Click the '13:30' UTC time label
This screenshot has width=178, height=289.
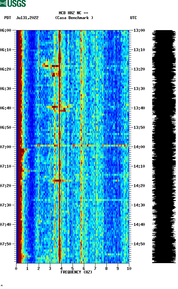tap(139, 89)
